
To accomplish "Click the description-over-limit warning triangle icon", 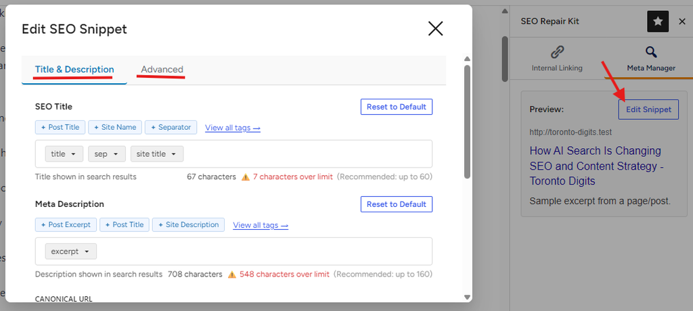I will pos(232,274).
